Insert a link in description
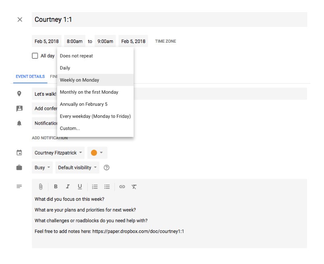 [x=122, y=187]
